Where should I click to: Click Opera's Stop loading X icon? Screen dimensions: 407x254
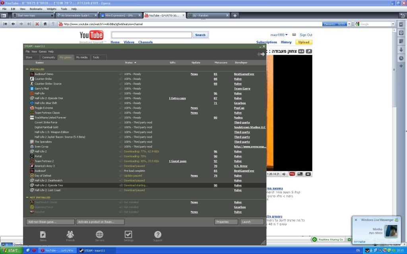pyautogui.click(x=37, y=24)
